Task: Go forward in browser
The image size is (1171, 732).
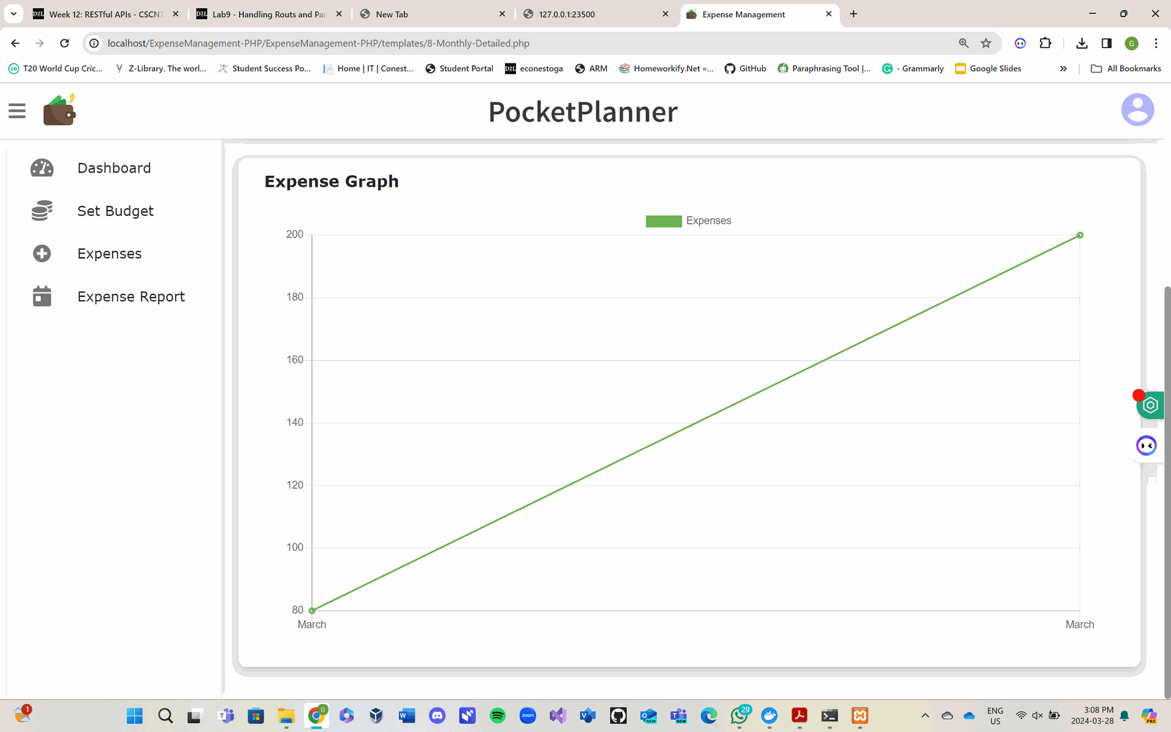Action: (40, 43)
